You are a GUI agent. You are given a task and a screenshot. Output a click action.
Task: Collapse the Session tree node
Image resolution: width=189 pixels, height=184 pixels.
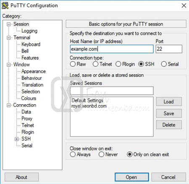click(x=8, y=24)
